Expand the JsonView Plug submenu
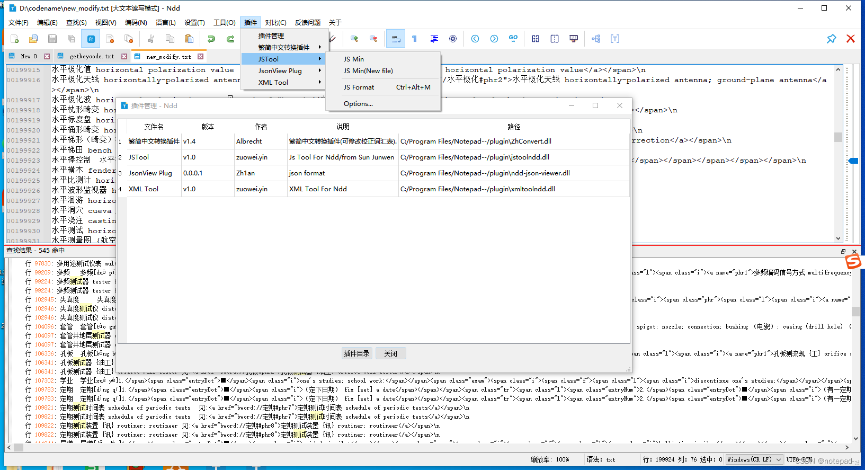 283,70
